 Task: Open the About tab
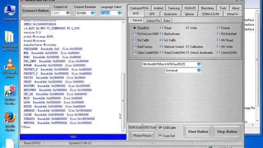tap(235, 8)
